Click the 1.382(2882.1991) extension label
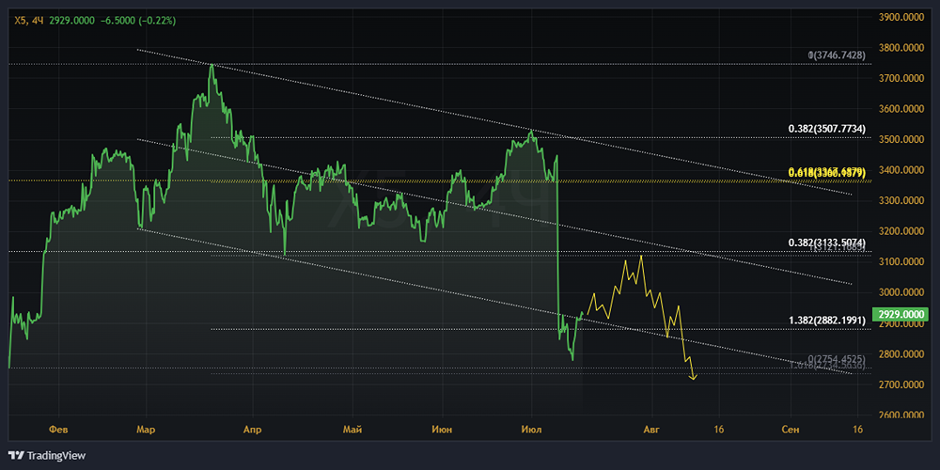The image size is (940, 470). 826,321
